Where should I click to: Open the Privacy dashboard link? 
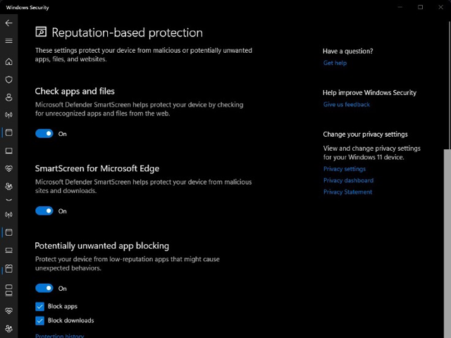tap(348, 180)
